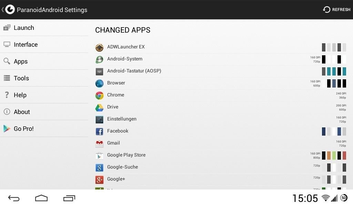Click the Apps magnifier icon

[x=7, y=61]
